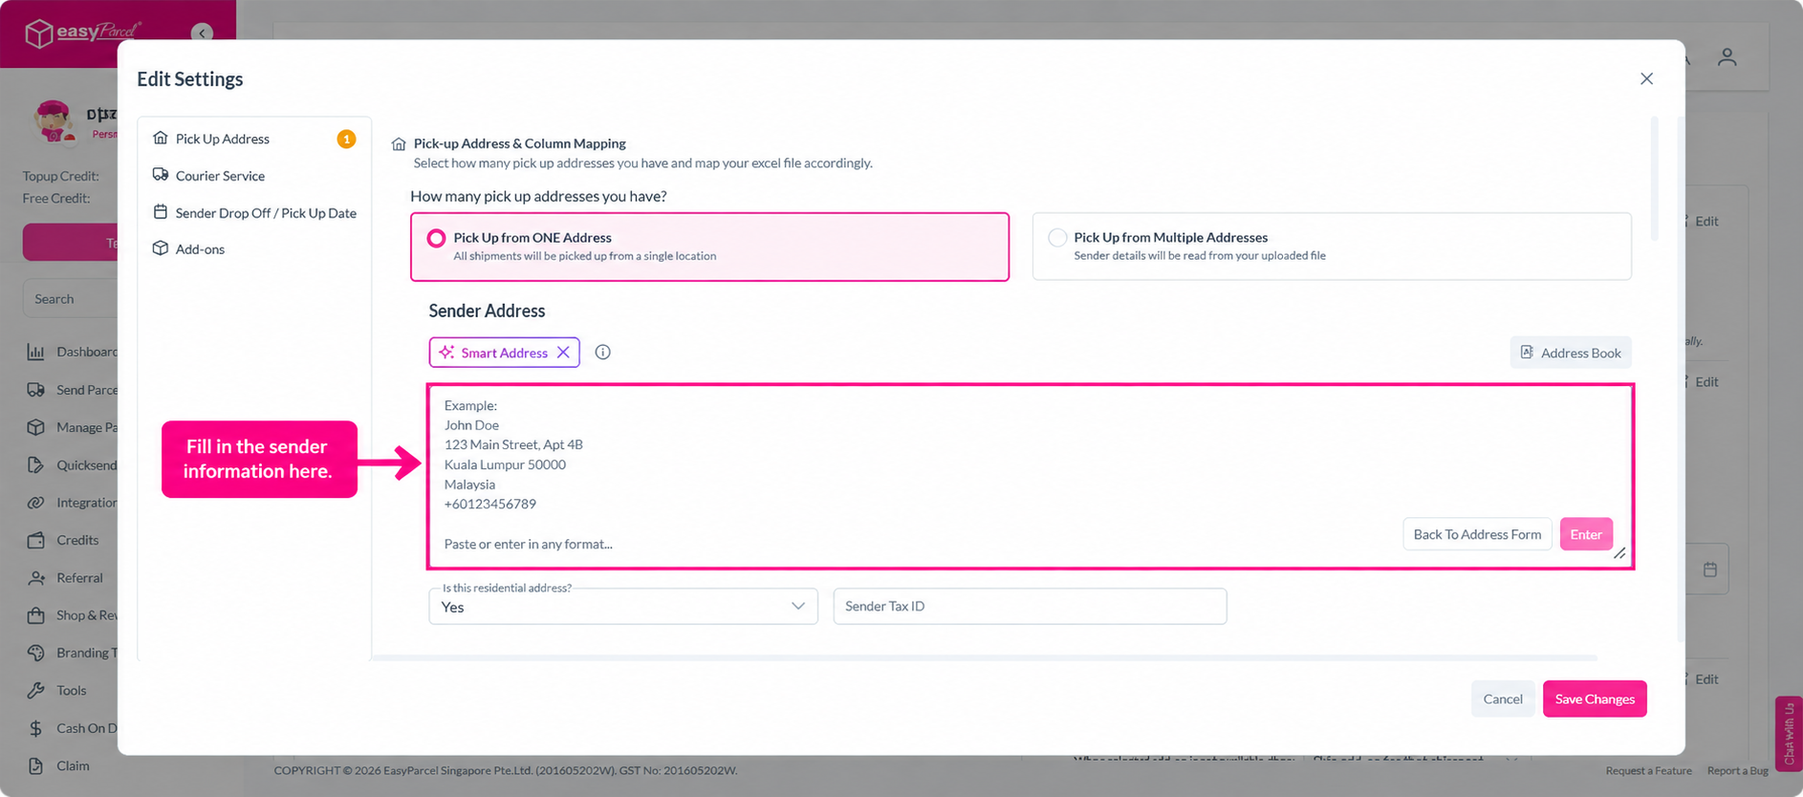Click the user profile icon at top right

1727,57
